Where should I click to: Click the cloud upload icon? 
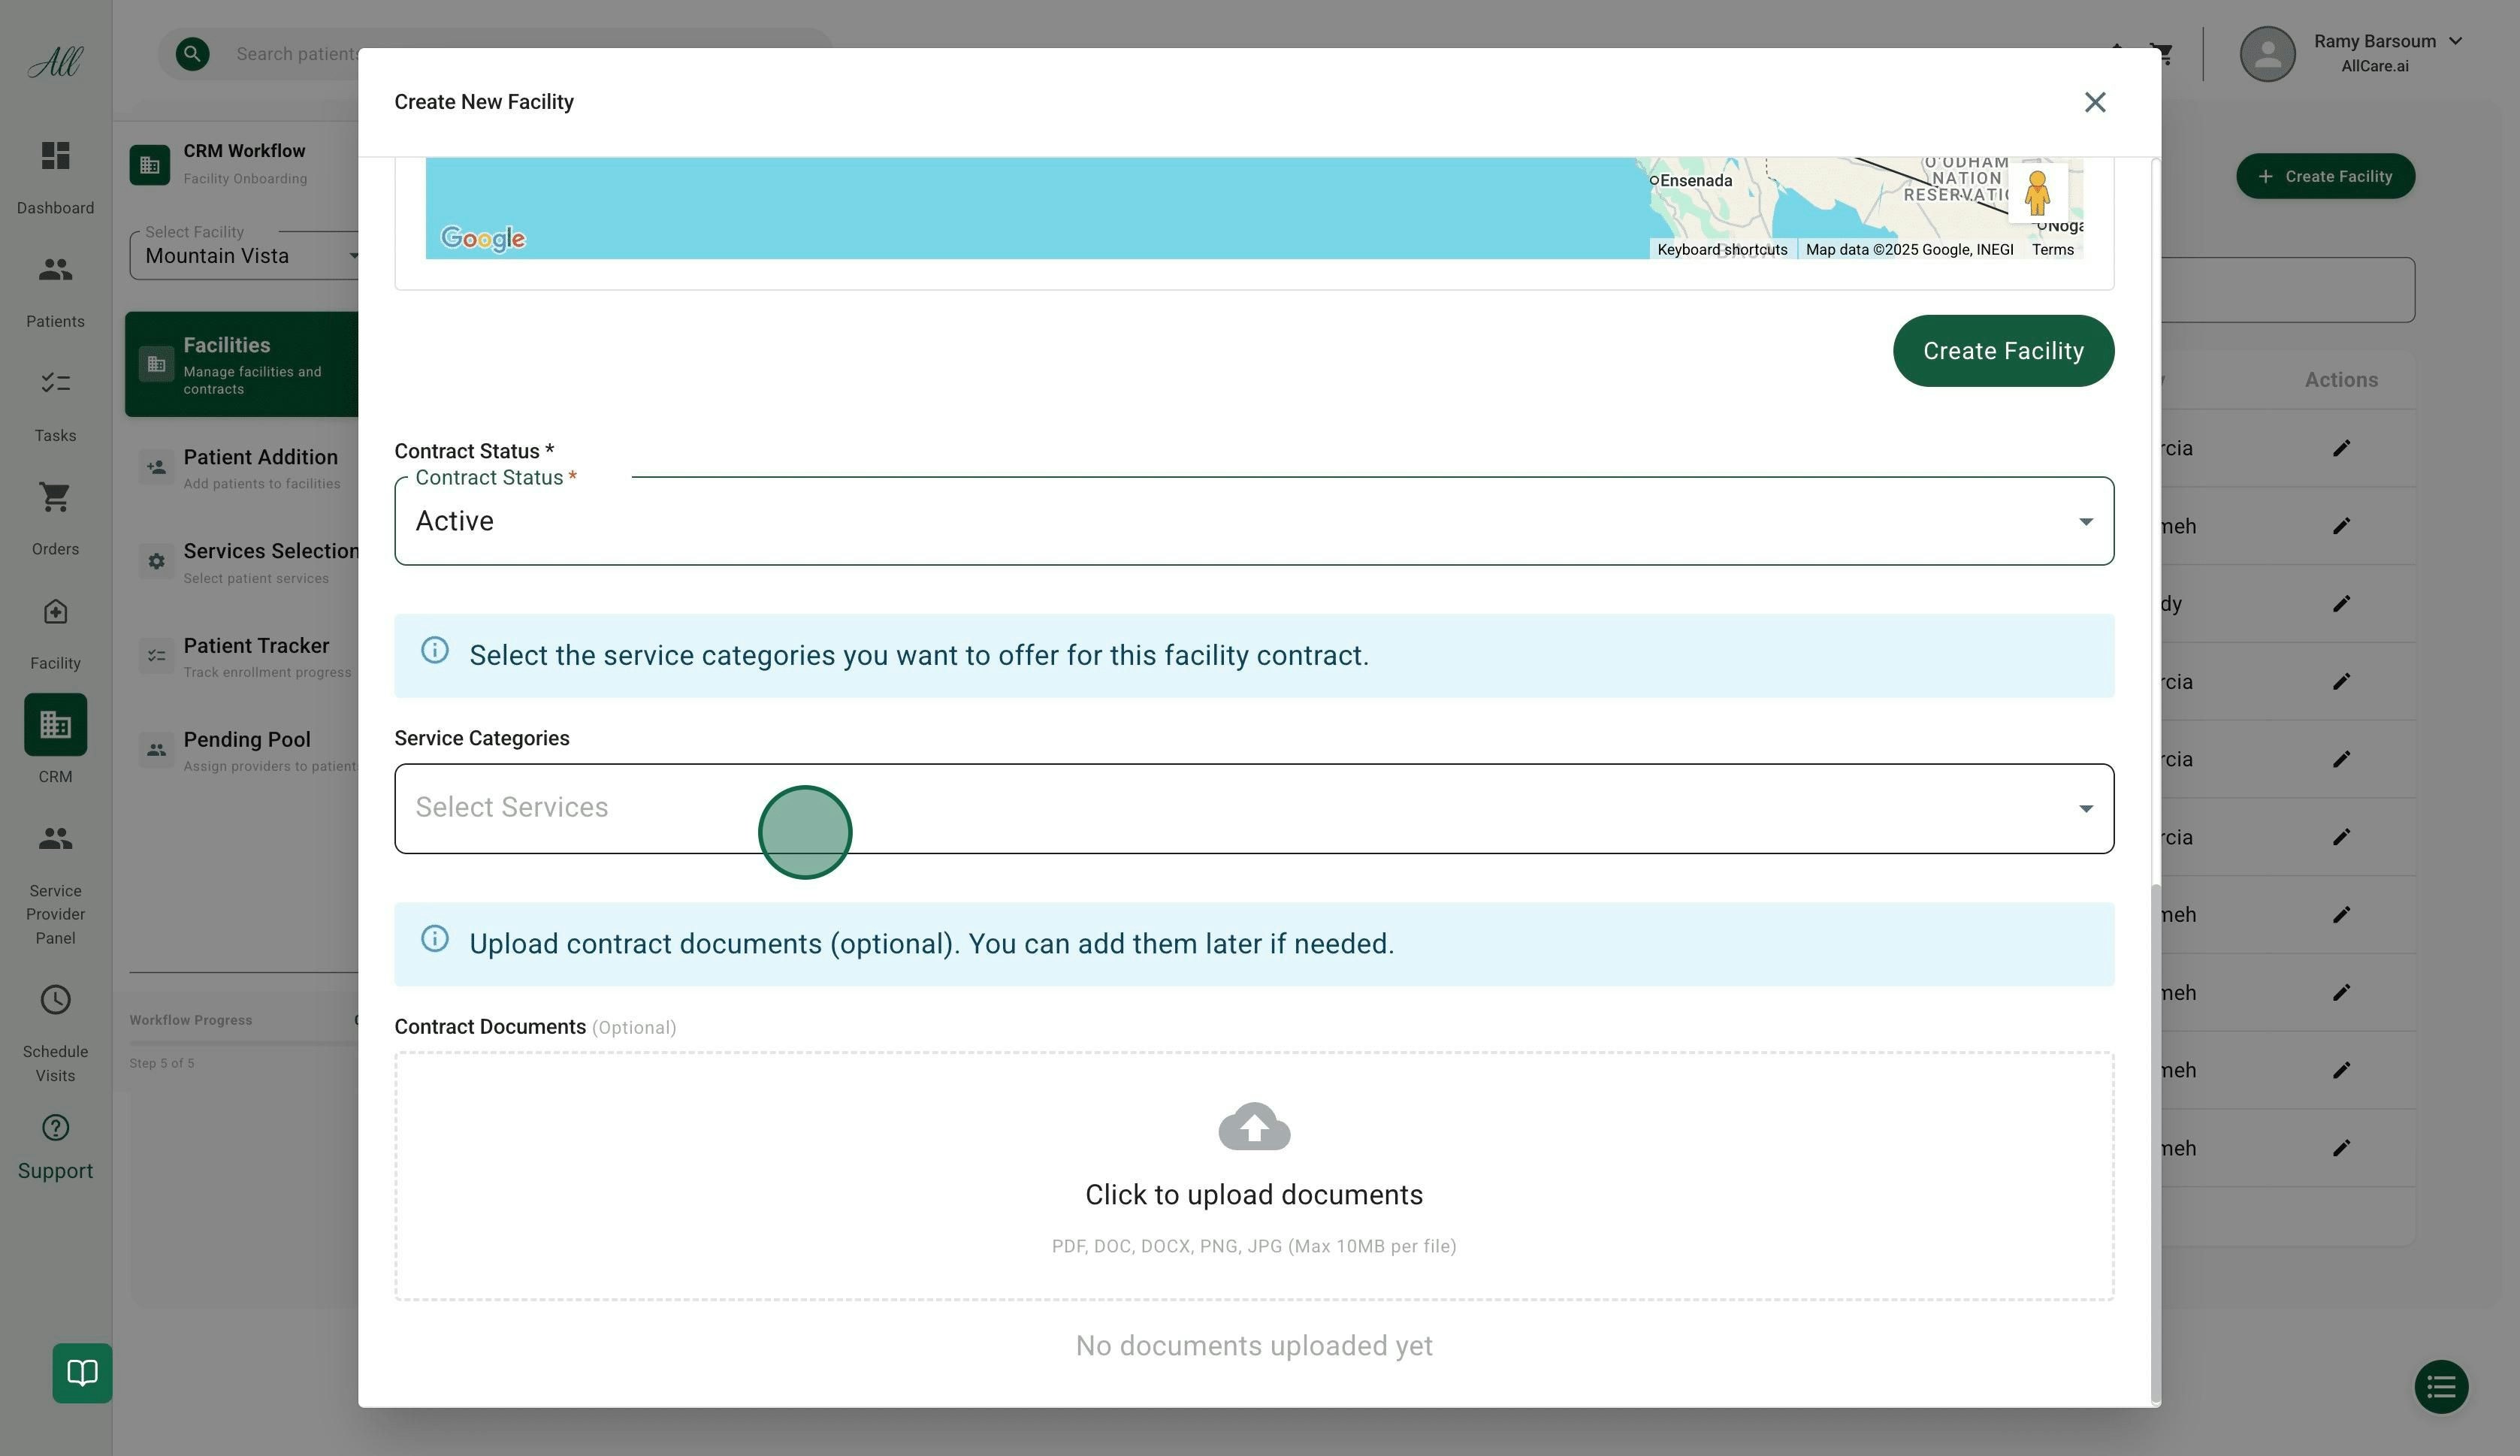point(1254,1127)
